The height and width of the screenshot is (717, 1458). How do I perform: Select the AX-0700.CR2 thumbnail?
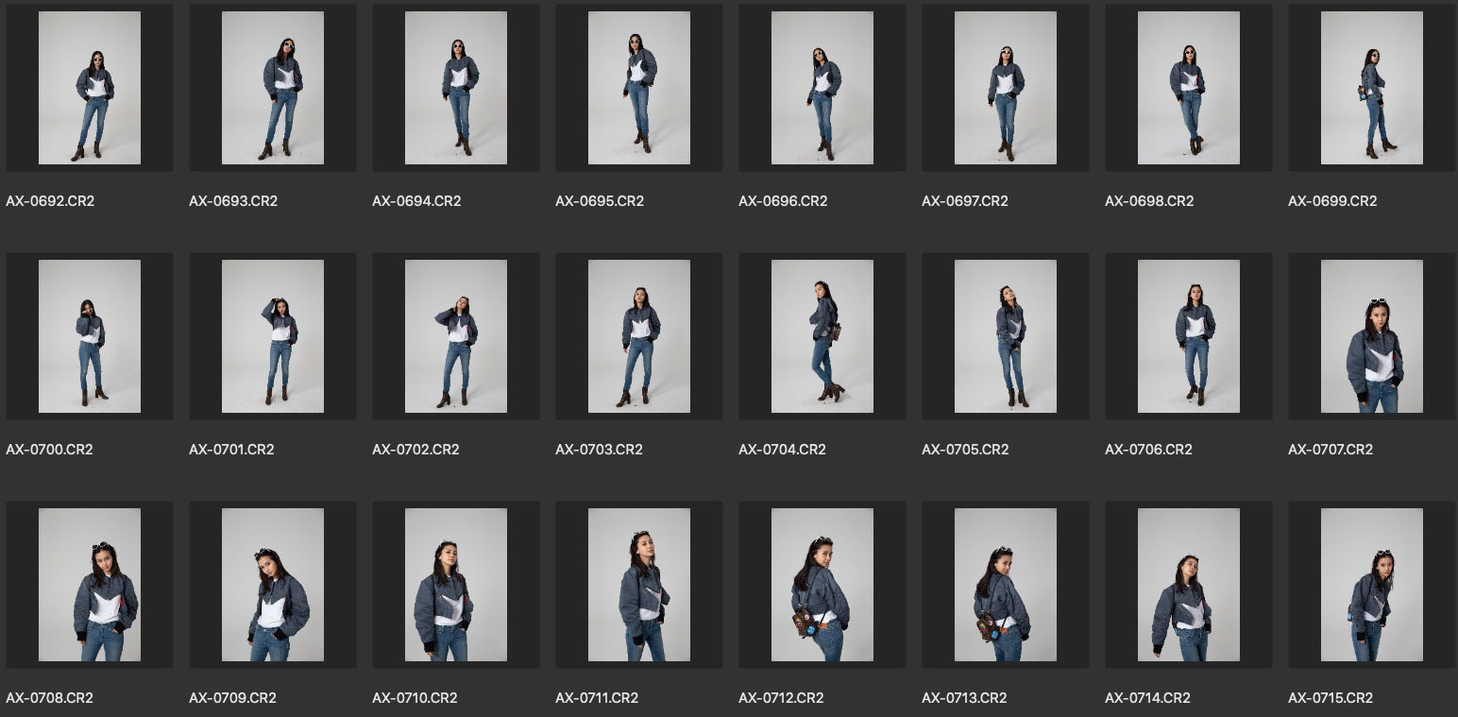point(90,336)
